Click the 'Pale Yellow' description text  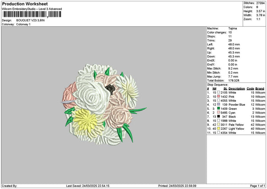click(x=236, y=125)
